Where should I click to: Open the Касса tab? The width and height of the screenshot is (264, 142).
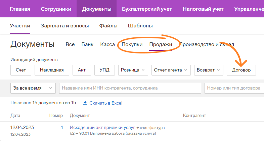pos(107,44)
